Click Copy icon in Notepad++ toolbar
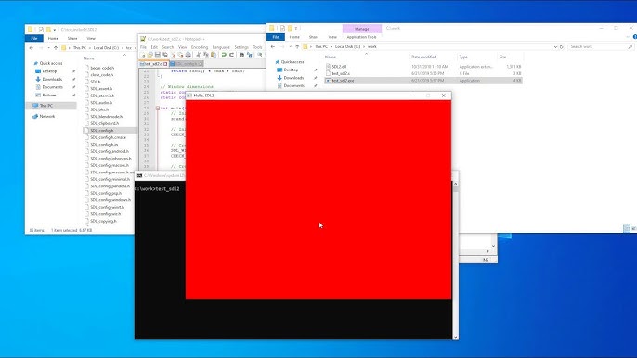Viewport: 637px width, 358px height. 206,55
